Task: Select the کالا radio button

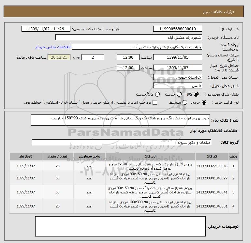Action: point(196,94)
